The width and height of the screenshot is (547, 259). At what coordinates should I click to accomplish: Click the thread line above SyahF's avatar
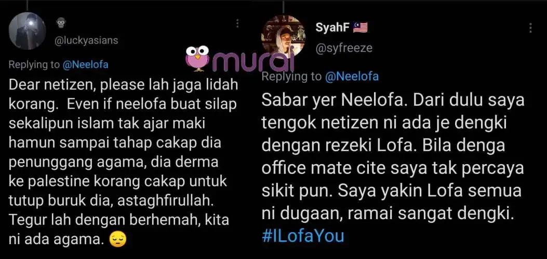[x=283, y=7]
